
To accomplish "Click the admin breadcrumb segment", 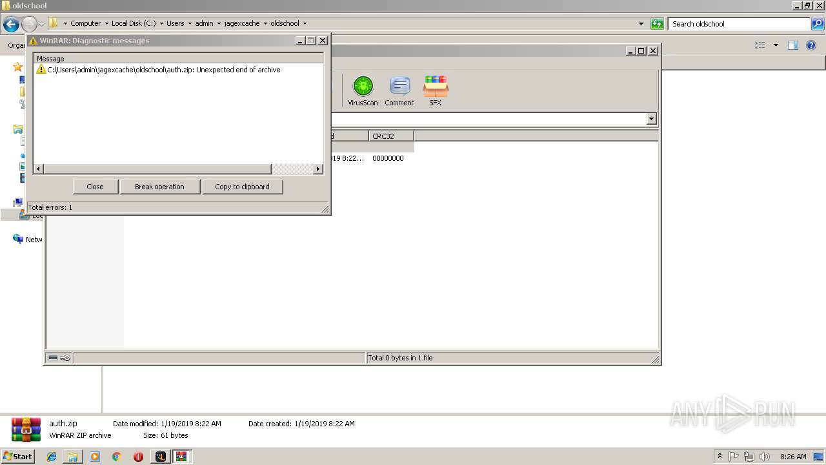I will pos(204,23).
